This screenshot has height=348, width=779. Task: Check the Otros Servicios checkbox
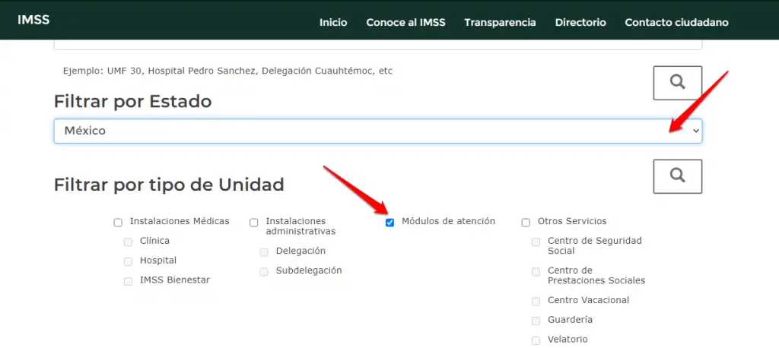click(x=526, y=223)
